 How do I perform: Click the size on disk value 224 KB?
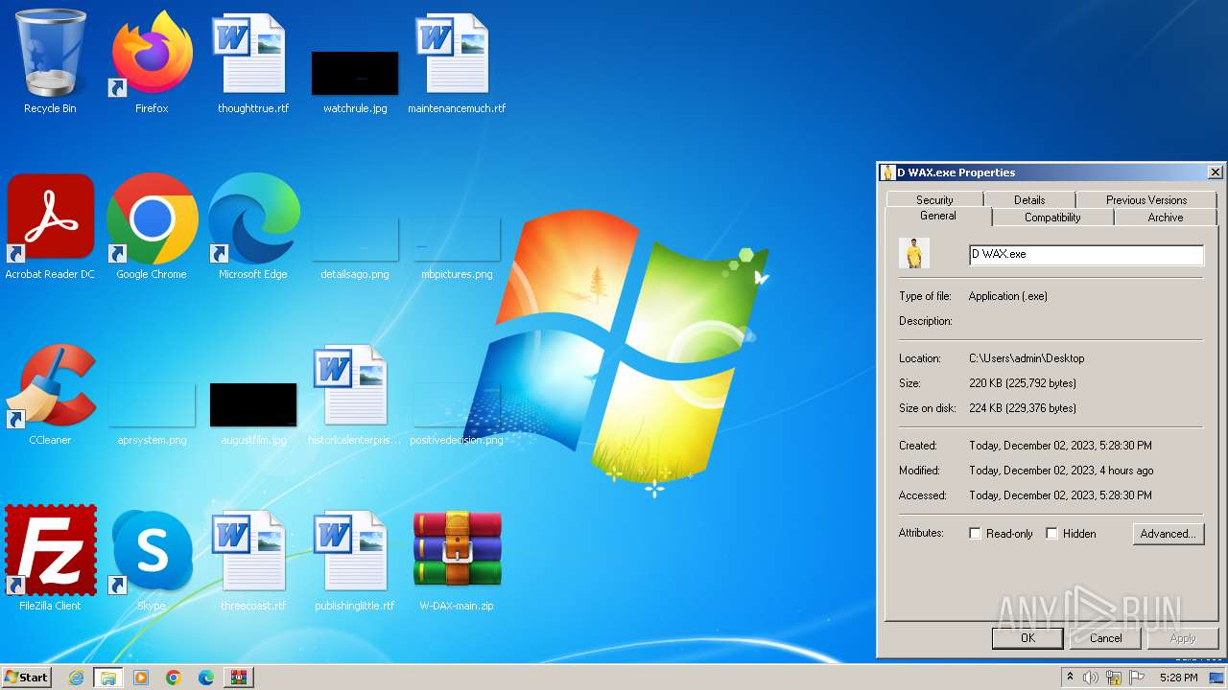point(1023,408)
